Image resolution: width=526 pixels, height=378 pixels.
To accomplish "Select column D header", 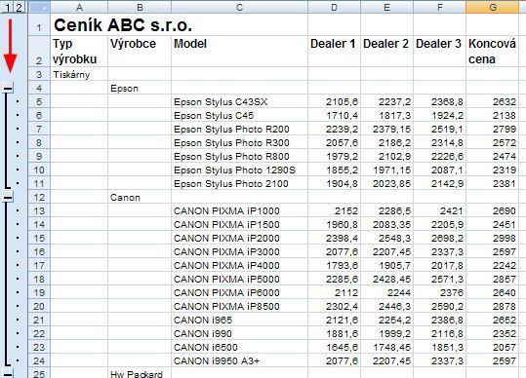I will [334, 7].
